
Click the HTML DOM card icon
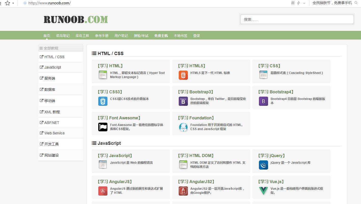coord(183,165)
